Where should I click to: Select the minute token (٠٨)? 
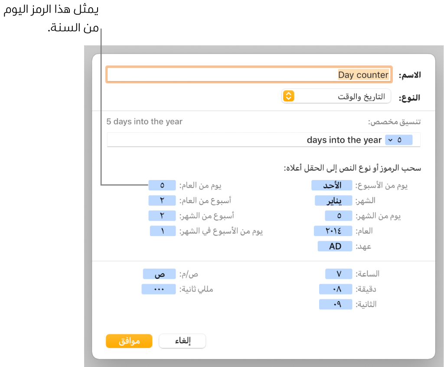click(x=336, y=289)
